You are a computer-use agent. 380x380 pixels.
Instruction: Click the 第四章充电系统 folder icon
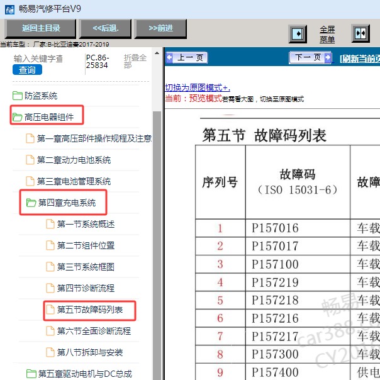(31, 203)
